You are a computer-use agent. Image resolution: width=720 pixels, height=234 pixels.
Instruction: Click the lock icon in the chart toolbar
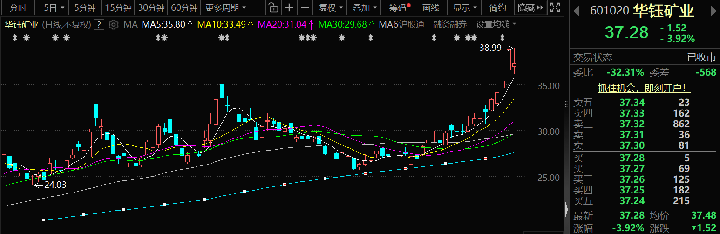click(x=274, y=7)
